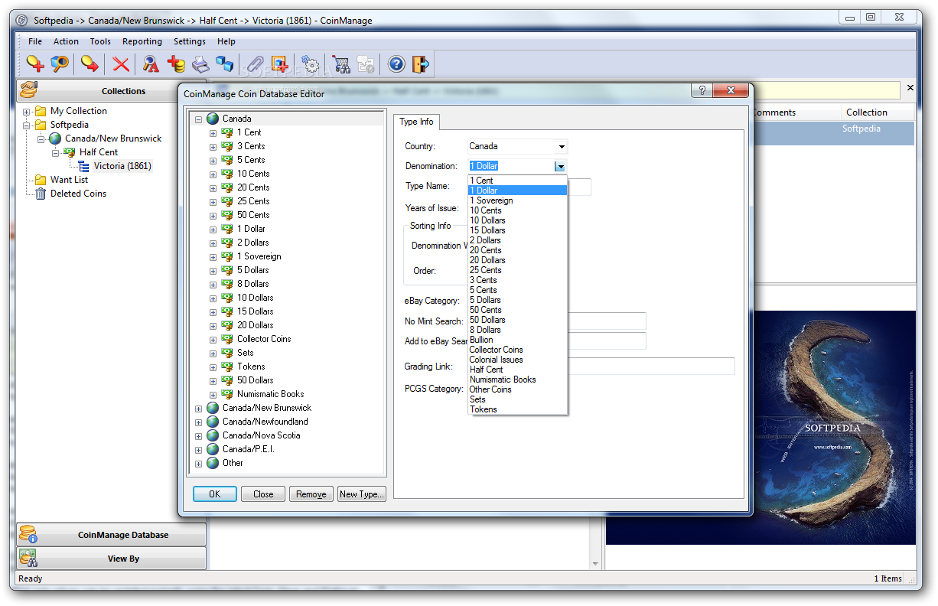Expand the Collector Coins node
938x606 pixels.
tap(213, 339)
